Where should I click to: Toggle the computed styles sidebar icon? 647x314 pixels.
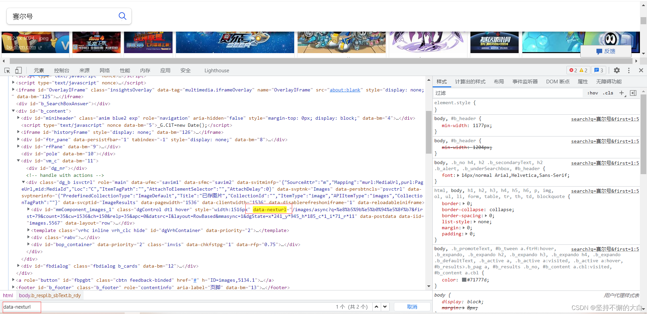click(x=633, y=93)
